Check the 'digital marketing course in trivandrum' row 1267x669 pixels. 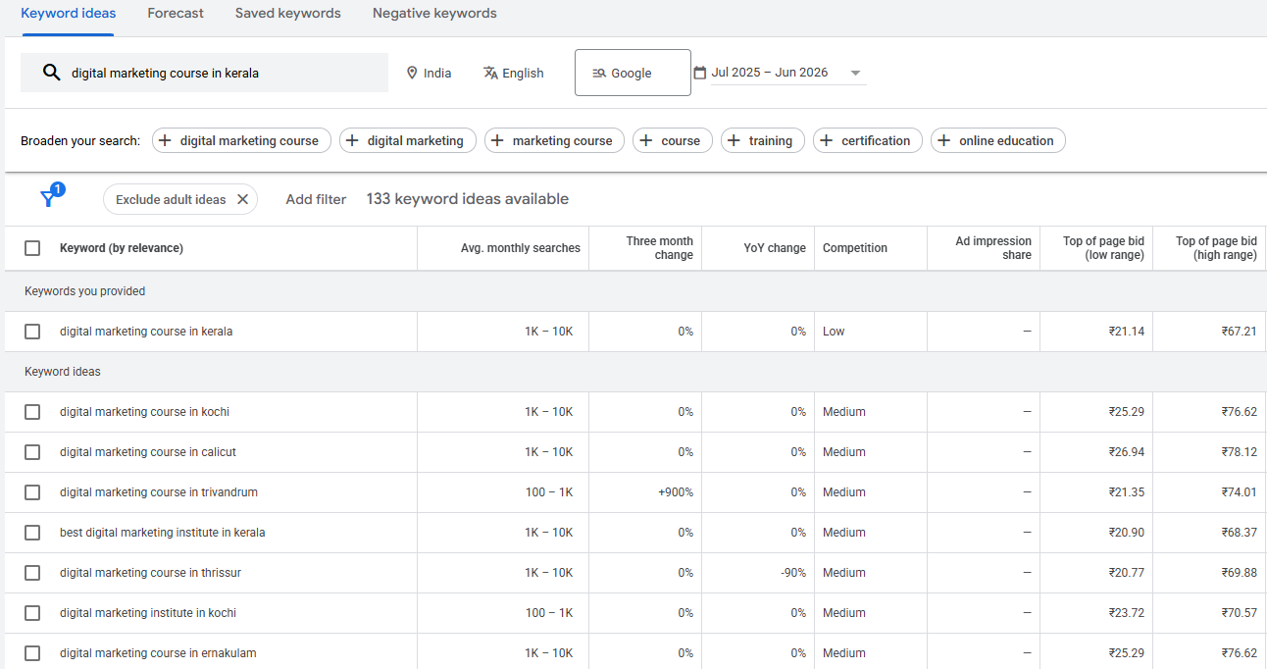coord(32,492)
